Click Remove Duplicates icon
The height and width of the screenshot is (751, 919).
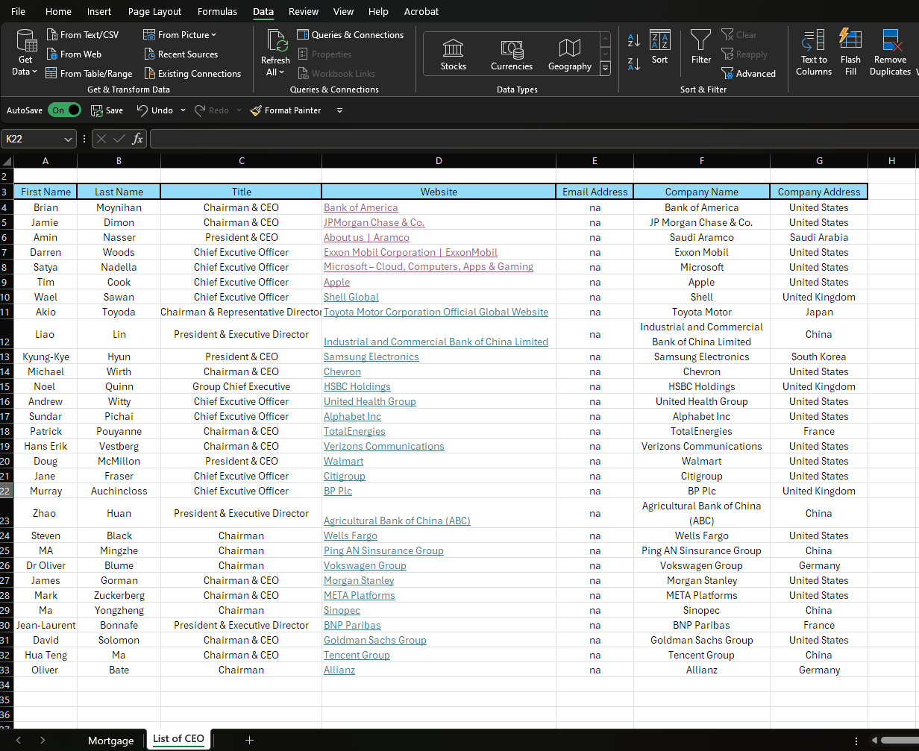890,51
